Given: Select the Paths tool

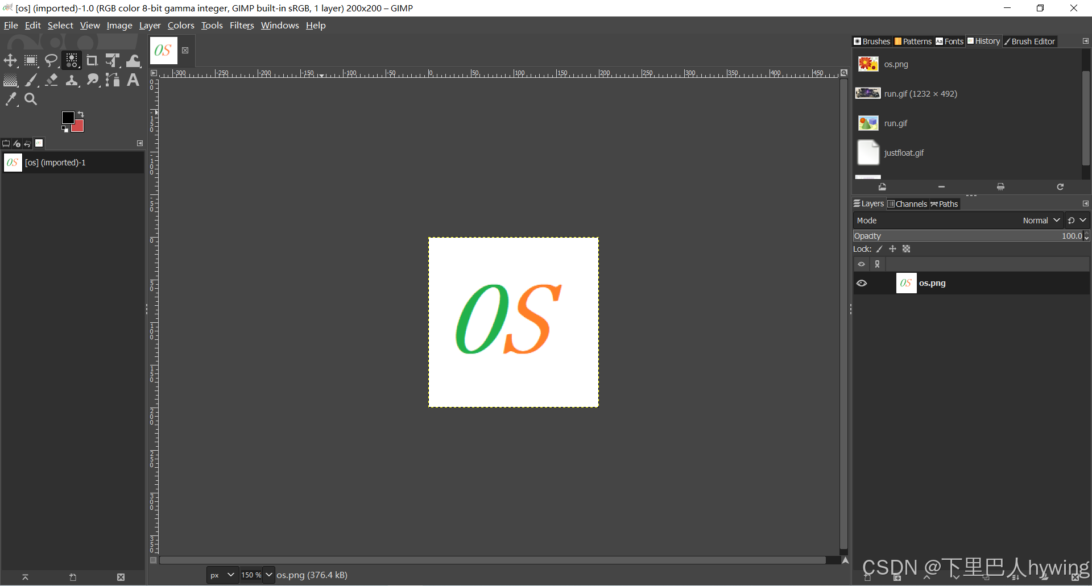Looking at the screenshot, I should pyautogui.click(x=113, y=80).
